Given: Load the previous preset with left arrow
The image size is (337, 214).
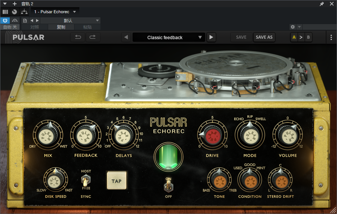Looking at the screenshot, I should point(126,37).
